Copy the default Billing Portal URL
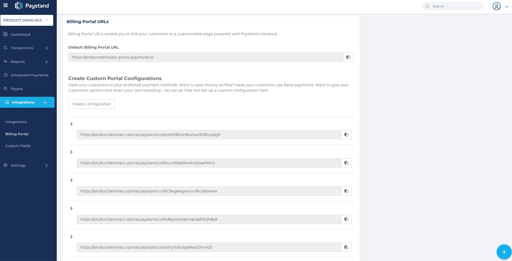This screenshot has width=512, height=261. 348,57
